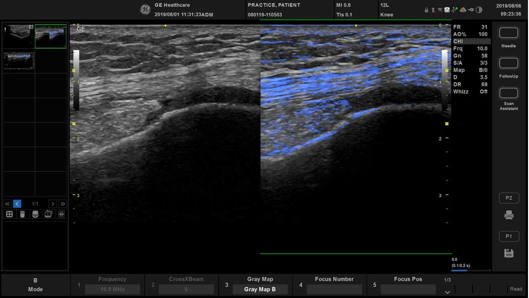The image size is (529, 298).
Task: Jump to last clipboard page (double right arrow)
Action: coord(62,204)
